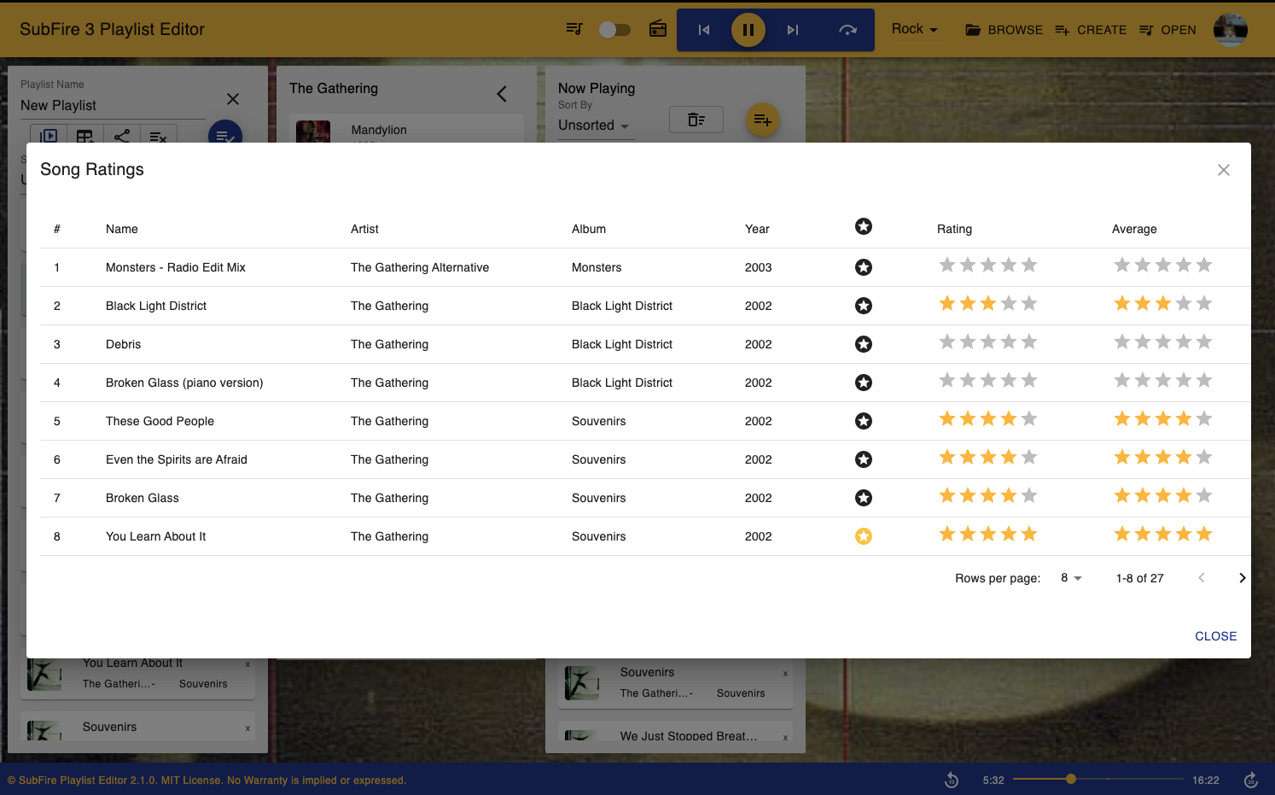The image size is (1275, 795).
Task: Click The Gathering Alternative artist cell
Action: pos(420,267)
